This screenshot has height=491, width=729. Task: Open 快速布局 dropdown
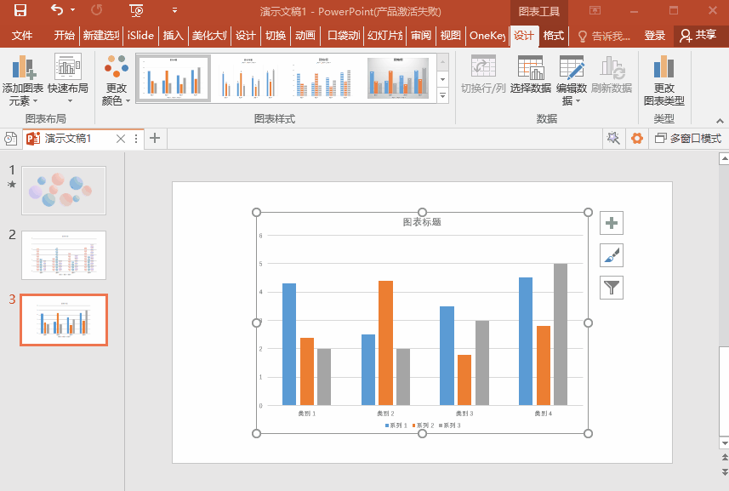click(x=68, y=80)
